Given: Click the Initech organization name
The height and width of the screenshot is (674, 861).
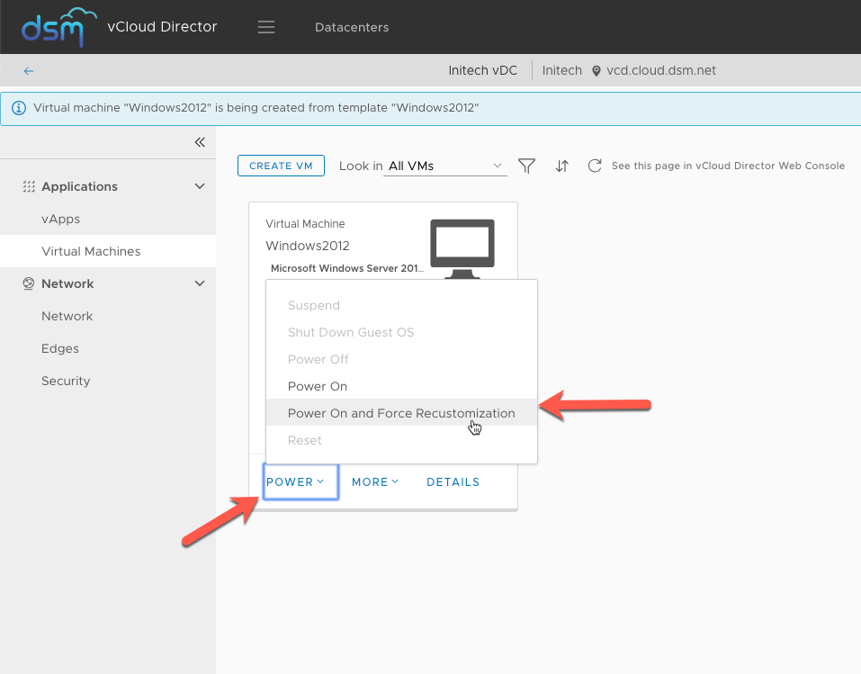Looking at the screenshot, I should tap(561, 70).
